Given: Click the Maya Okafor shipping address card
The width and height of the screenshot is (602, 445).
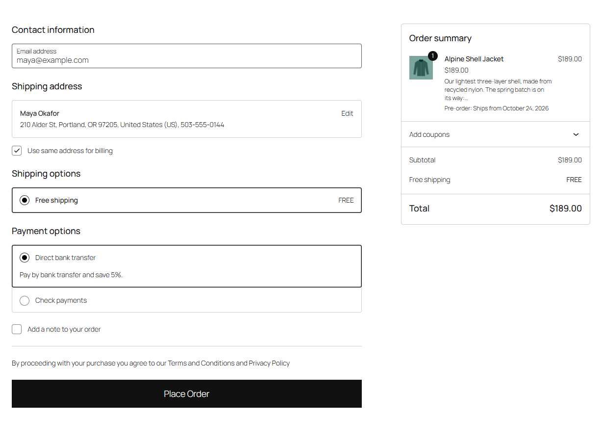Looking at the screenshot, I should [187, 119].
